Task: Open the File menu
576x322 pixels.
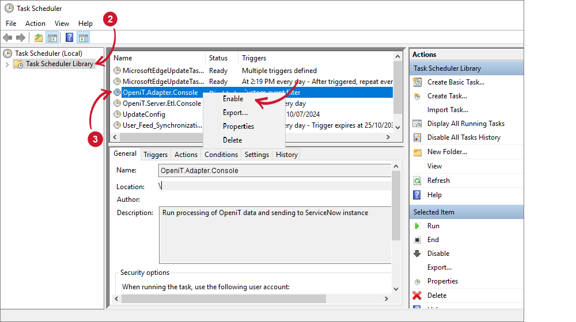Action: [x=11, y=24]
